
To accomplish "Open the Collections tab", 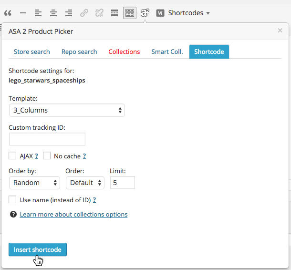I will (124, 52).
